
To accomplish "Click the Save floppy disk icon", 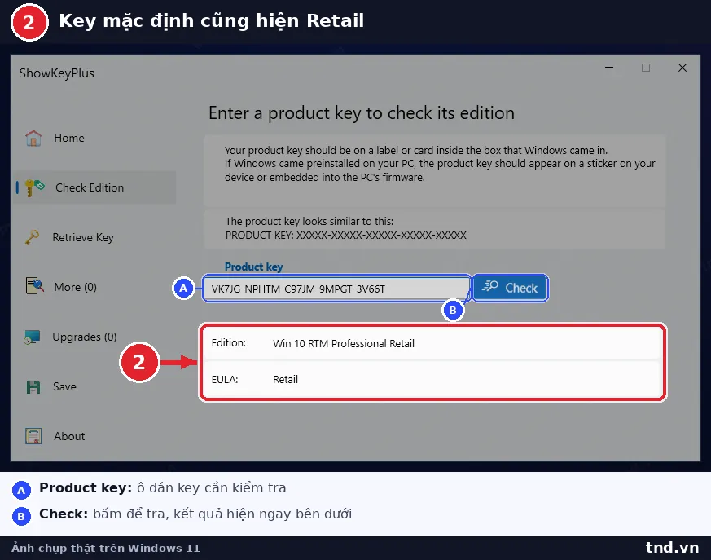I will pos(33,386).
